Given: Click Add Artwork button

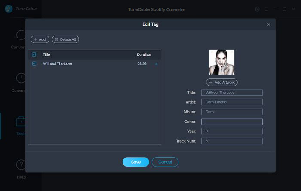Looking at the screenshot, I should 222,82.
